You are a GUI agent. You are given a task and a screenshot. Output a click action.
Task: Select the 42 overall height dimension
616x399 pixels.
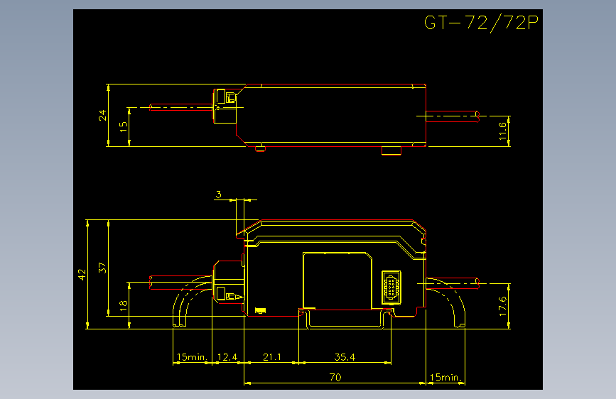pyautogui.click(x=82, y=274)
